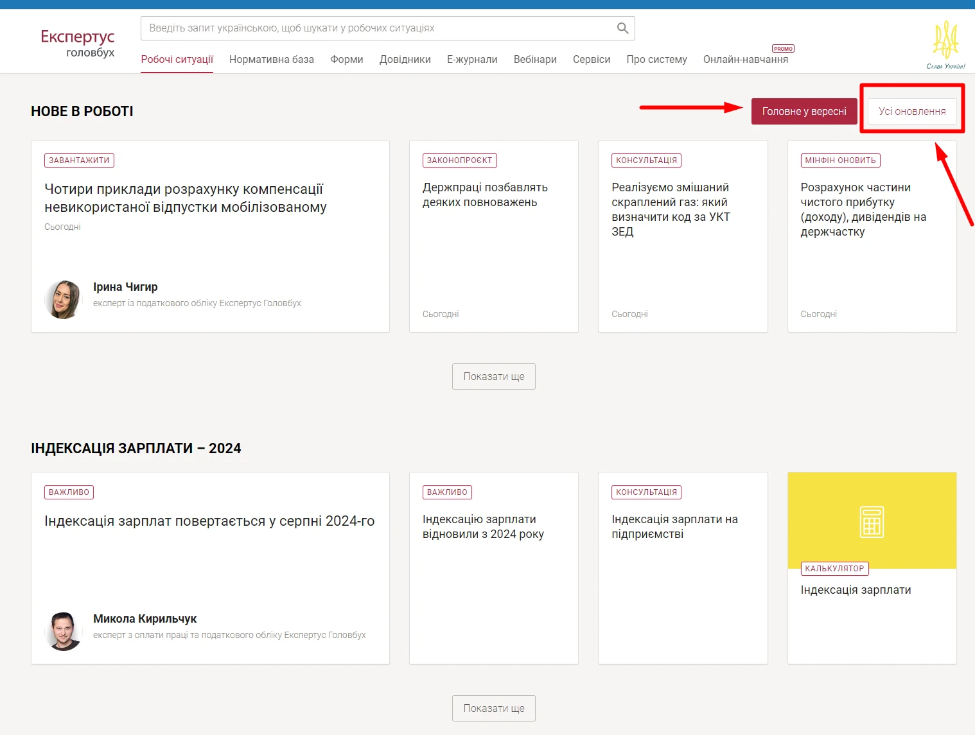Open the Вебінари tab
Viewport: 975px width, 735px height.
[535, 60]
